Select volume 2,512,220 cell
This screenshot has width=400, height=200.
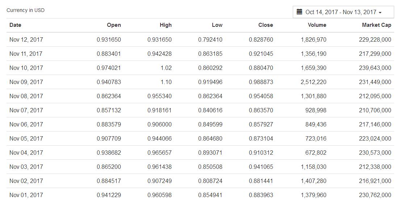[x=313, y=82]
